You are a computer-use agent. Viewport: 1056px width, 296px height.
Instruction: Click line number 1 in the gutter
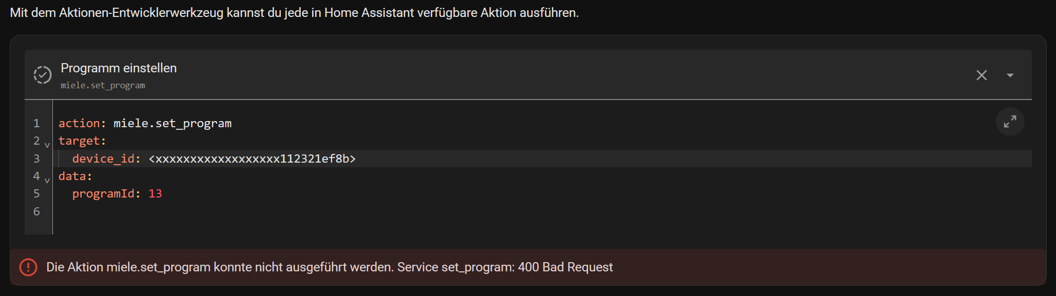coord(37,124)
